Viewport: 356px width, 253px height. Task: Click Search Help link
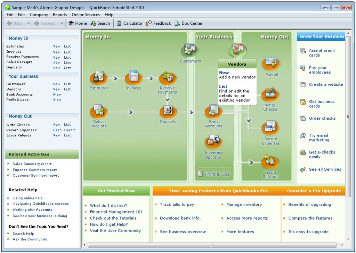[x=23, y=234]
